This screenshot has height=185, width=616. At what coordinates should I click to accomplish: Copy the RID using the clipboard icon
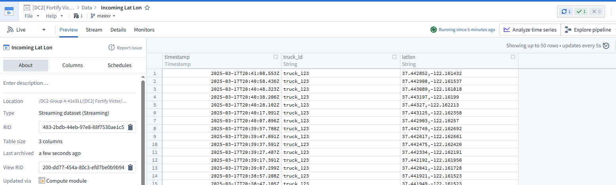(x=130, y=127)
